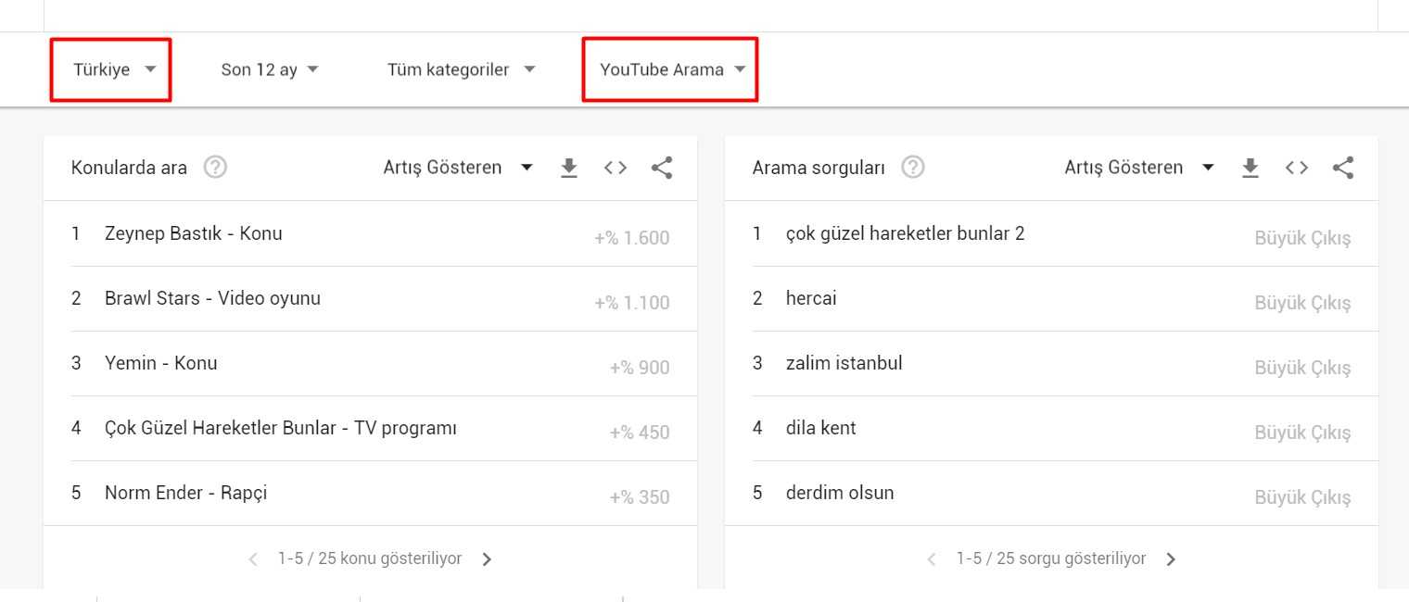This screenshot has width=1409, height=602.
Task: Go to next page of konu results
Action: coord(487,558)
